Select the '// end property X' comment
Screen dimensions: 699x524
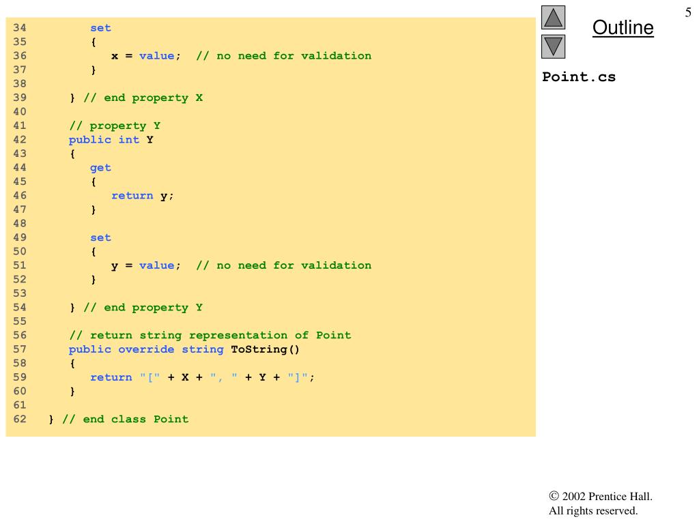coord(143,98)
